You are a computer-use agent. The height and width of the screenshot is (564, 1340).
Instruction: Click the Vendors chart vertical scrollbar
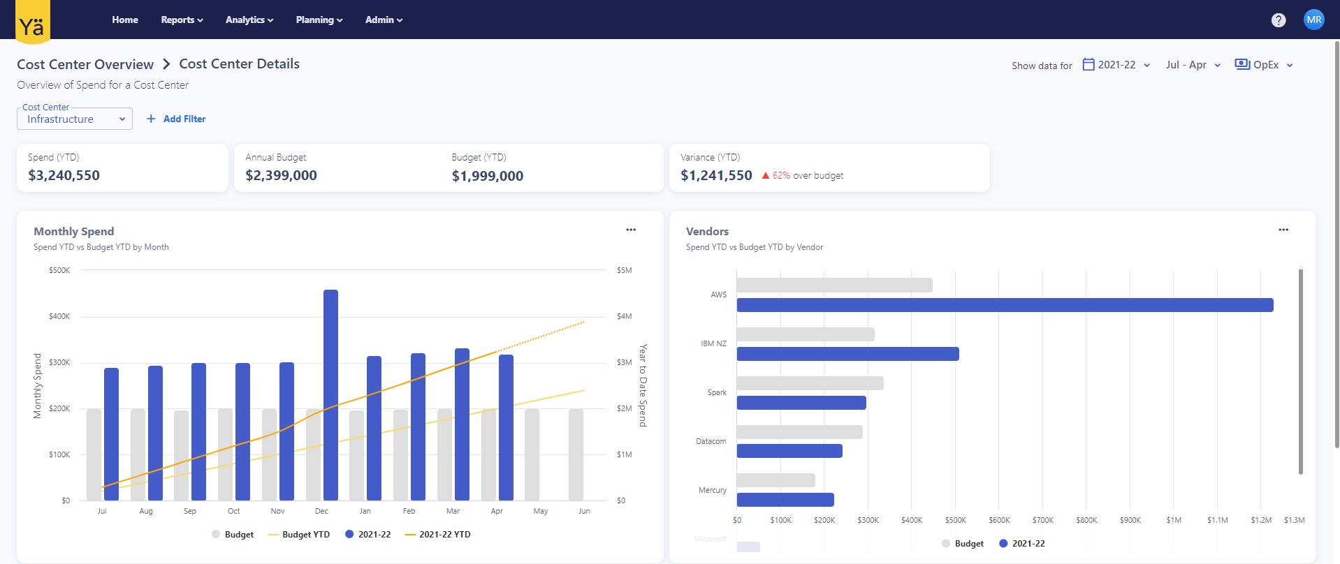[1300, 371]
